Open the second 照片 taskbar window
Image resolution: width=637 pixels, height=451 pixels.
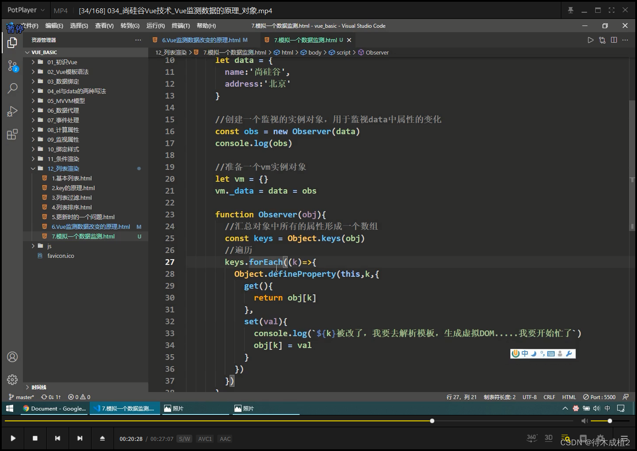[265, 408]
